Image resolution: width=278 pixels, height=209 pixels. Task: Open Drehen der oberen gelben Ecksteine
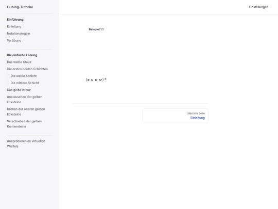tap(26, 111)
